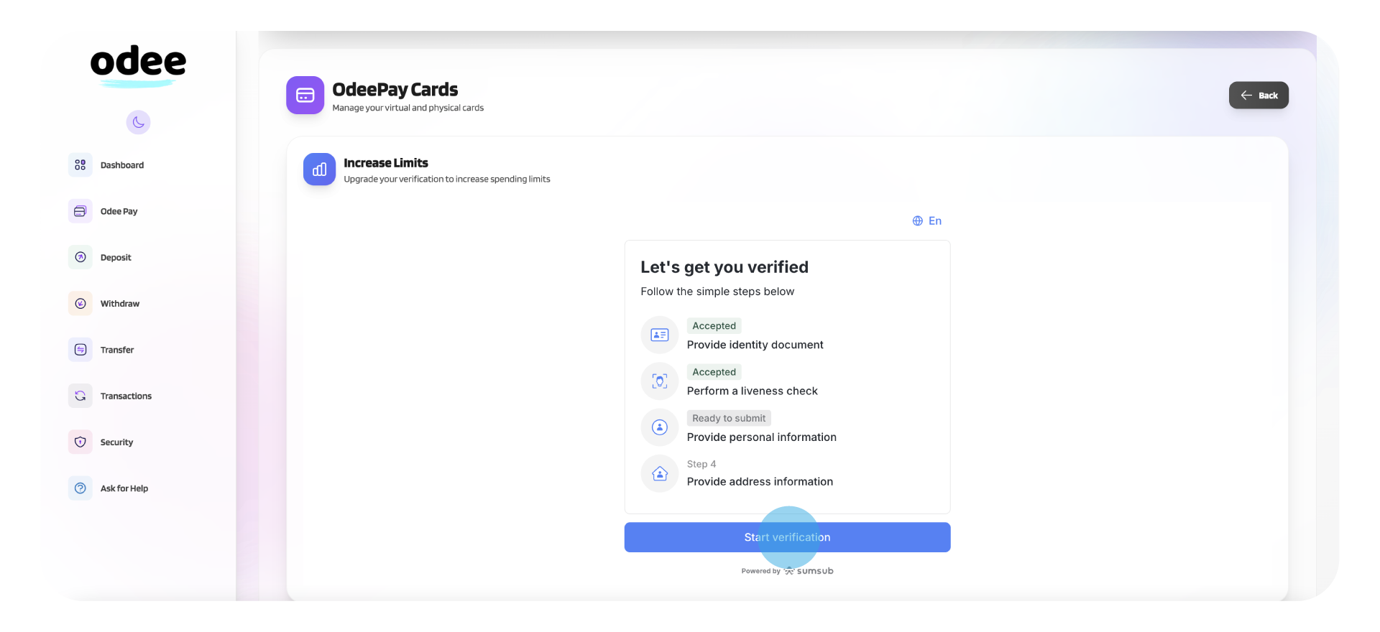Screen dimensions: 1380x632
Task: Click the Security shield icon
Action: (80, 442)
